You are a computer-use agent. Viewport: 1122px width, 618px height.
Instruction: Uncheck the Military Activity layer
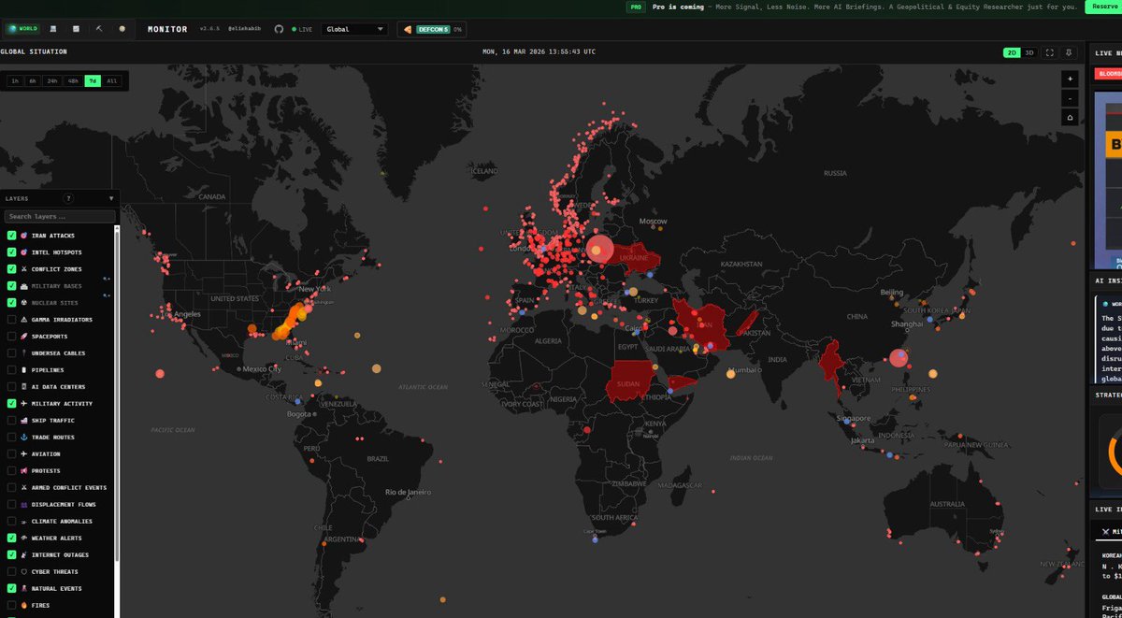click(11, 404)
